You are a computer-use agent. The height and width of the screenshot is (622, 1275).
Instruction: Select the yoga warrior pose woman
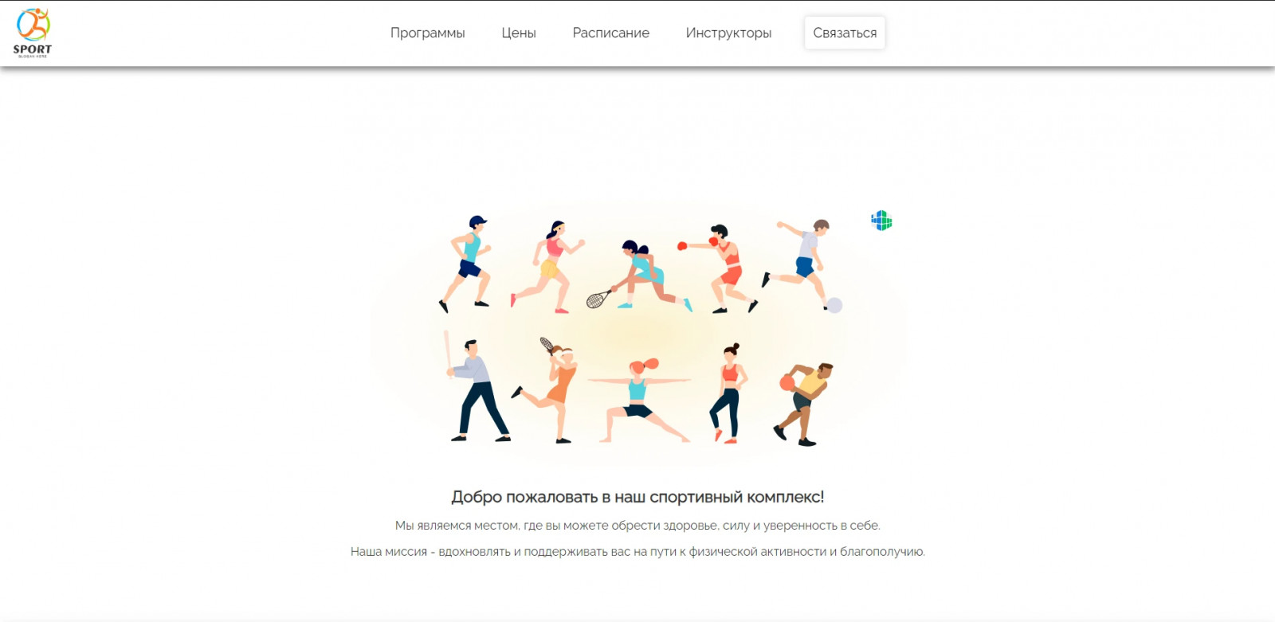pos(640,400)
